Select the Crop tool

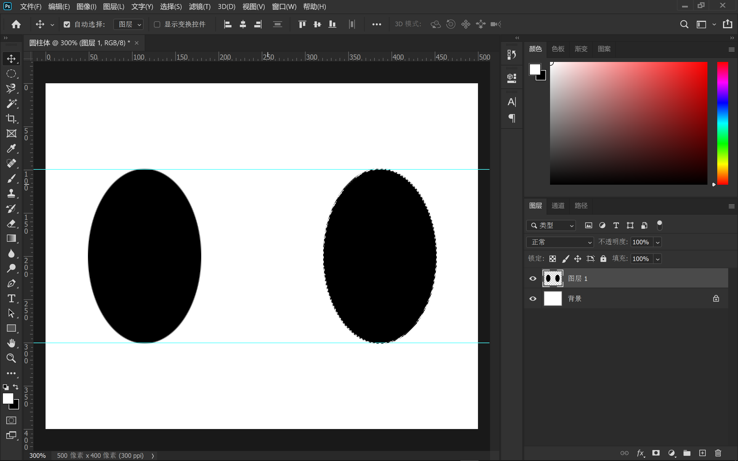tap(11, 118)
